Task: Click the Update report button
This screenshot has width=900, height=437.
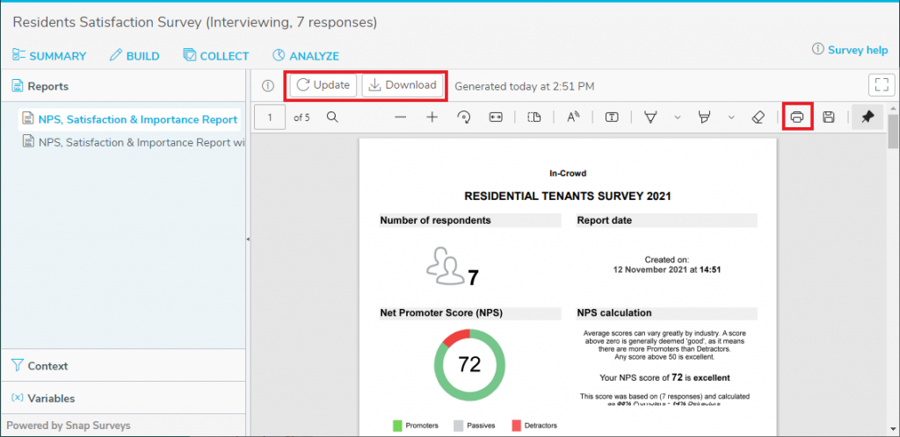Action: click(x=323, y=85)
